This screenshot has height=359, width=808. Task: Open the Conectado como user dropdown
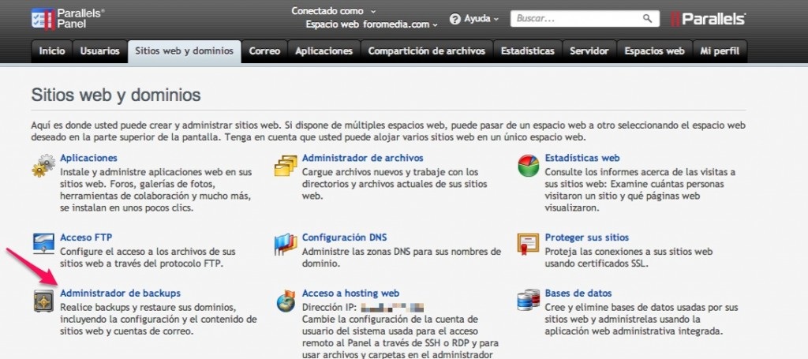(x=333, y=11)
